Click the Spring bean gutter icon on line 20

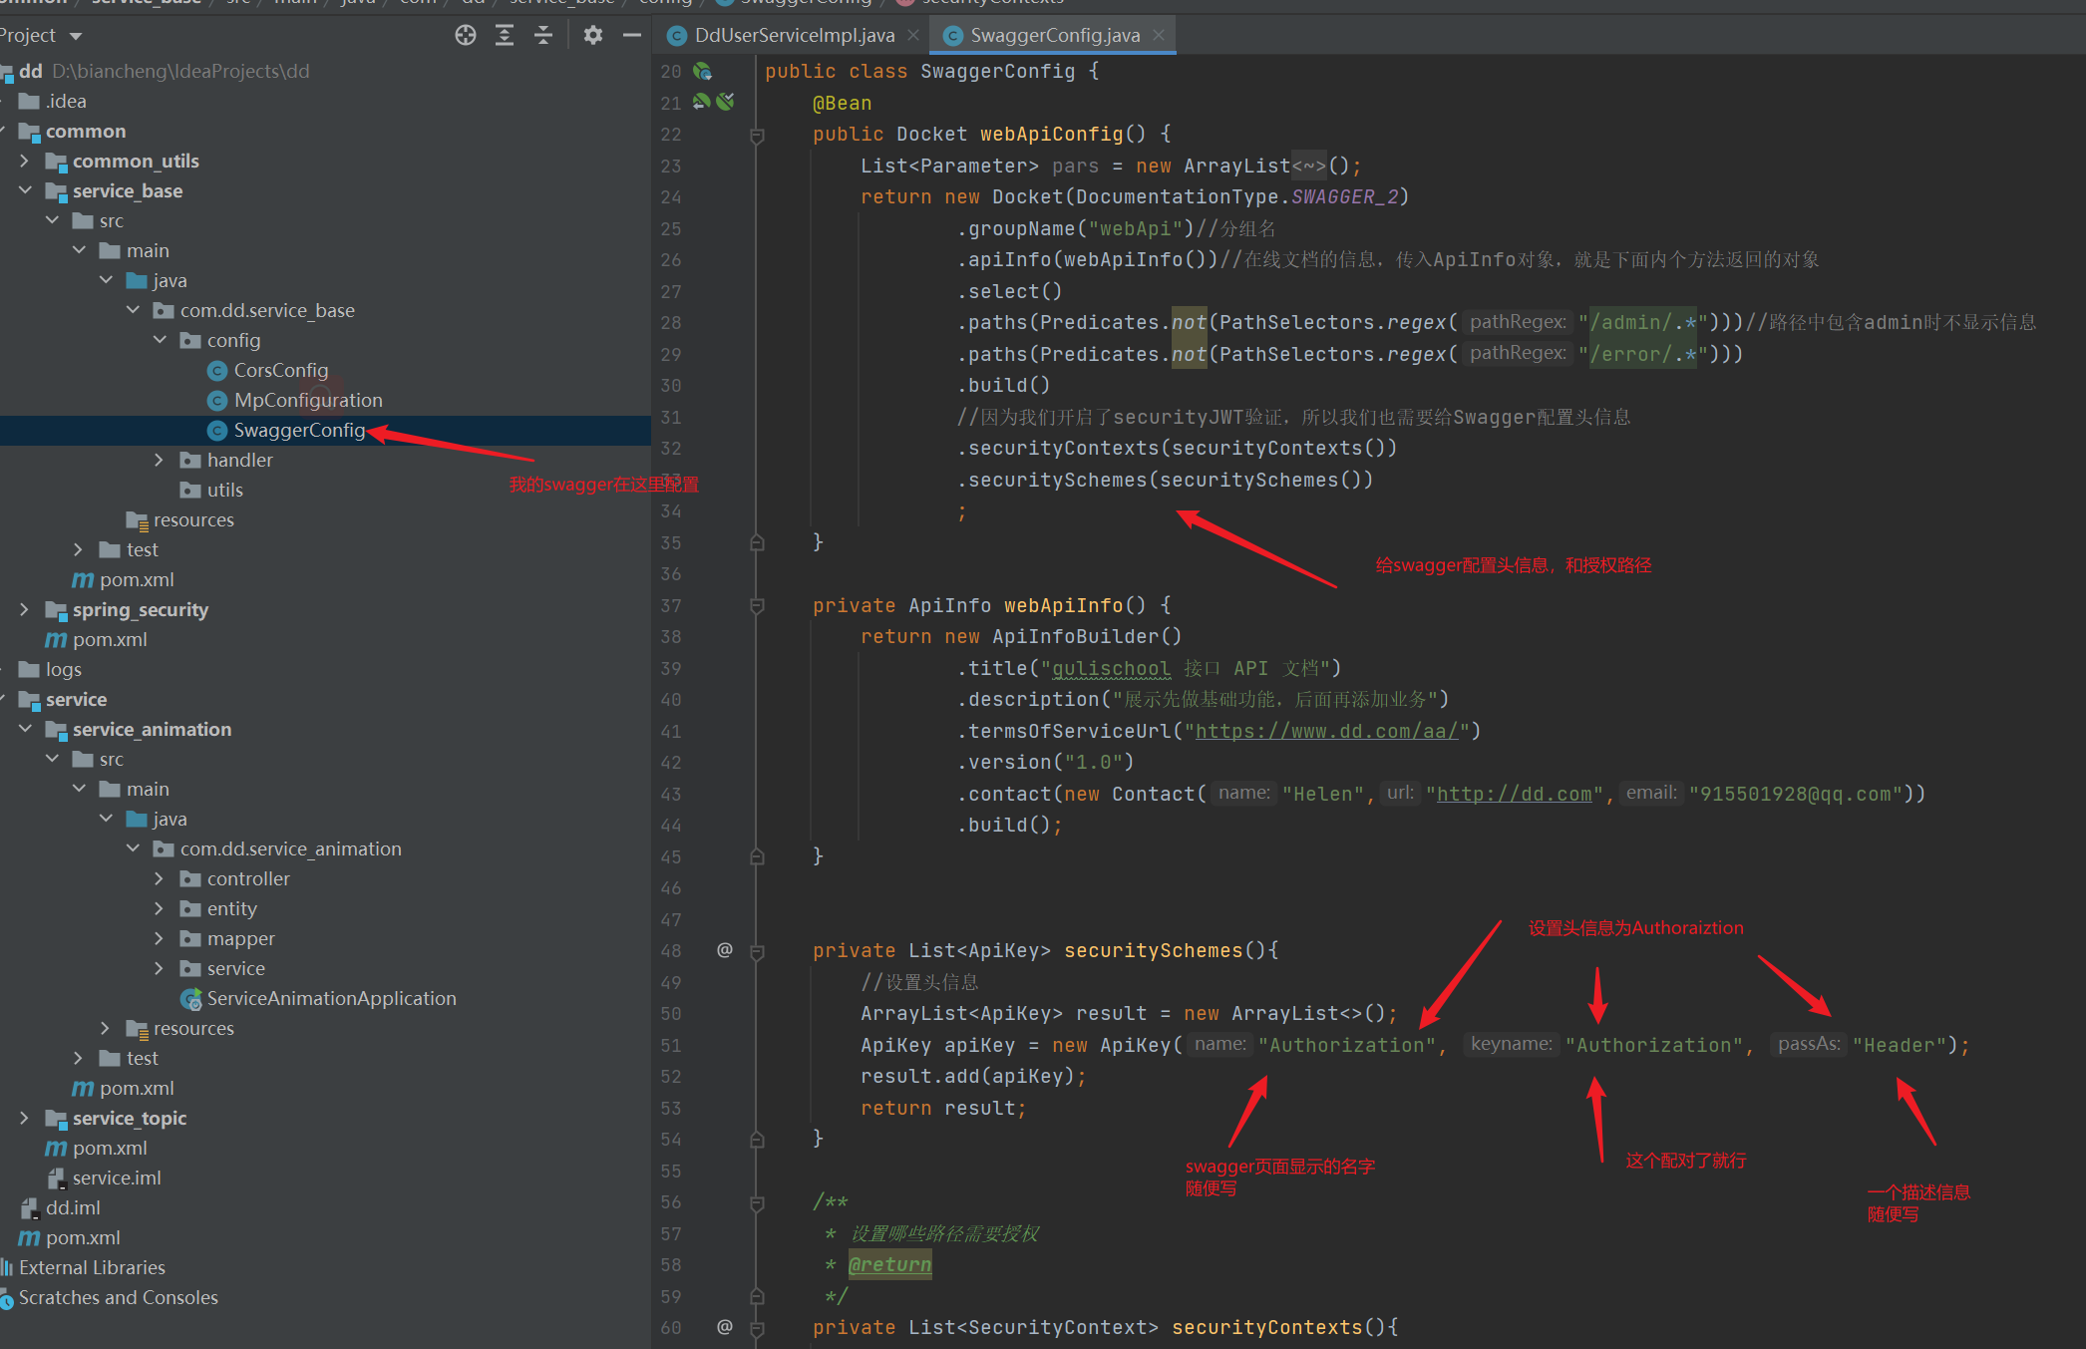click(702, 71)
